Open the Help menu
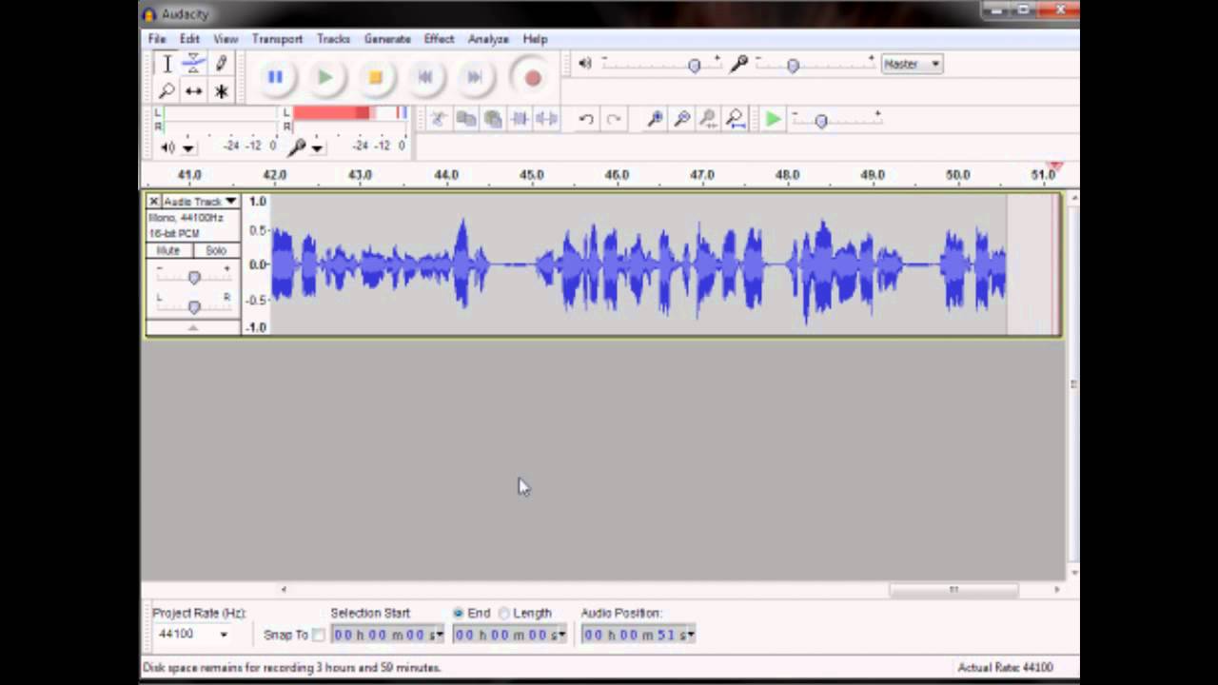Screen dimensions: 1218x685 tap(535, 39)
